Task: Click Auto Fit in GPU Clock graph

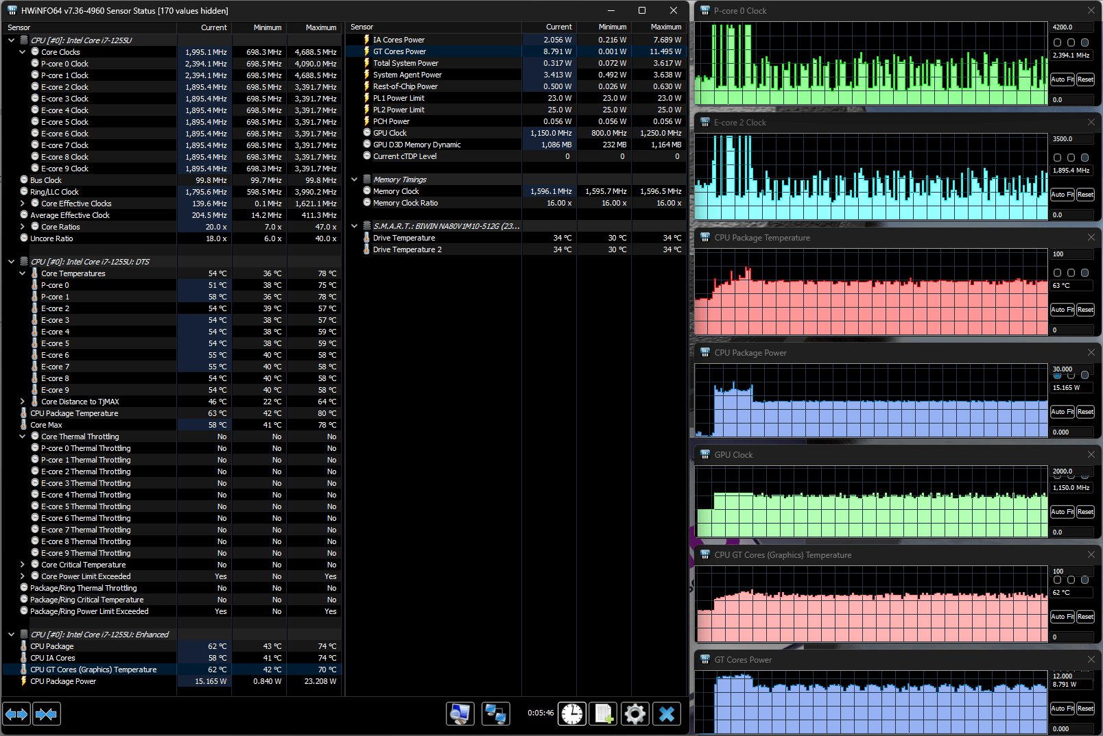Action: pyautogui.click(x=1063, y=512)
